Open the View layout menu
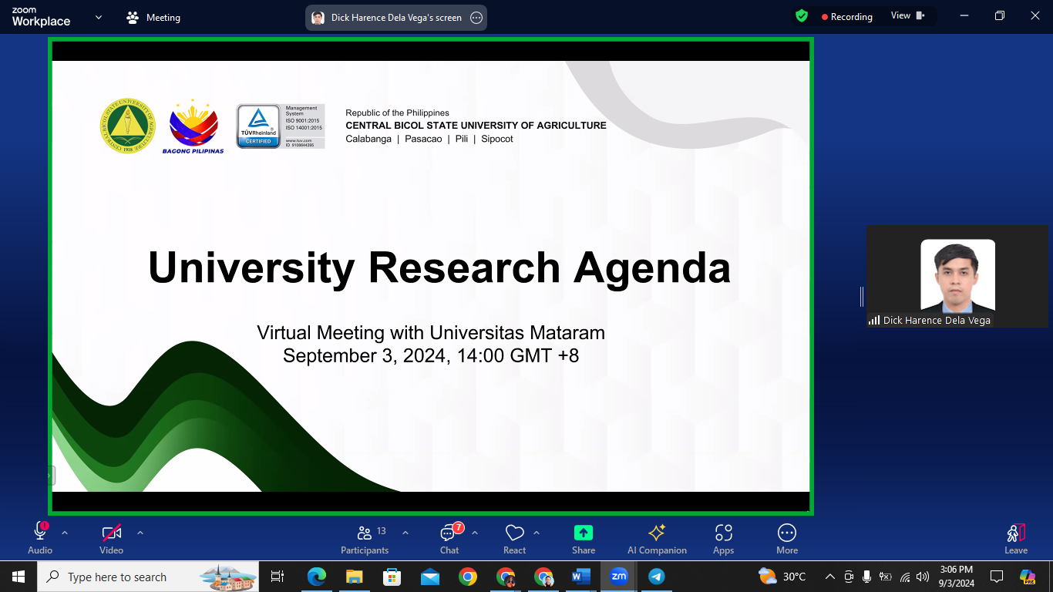 click(x=907, y=16)
